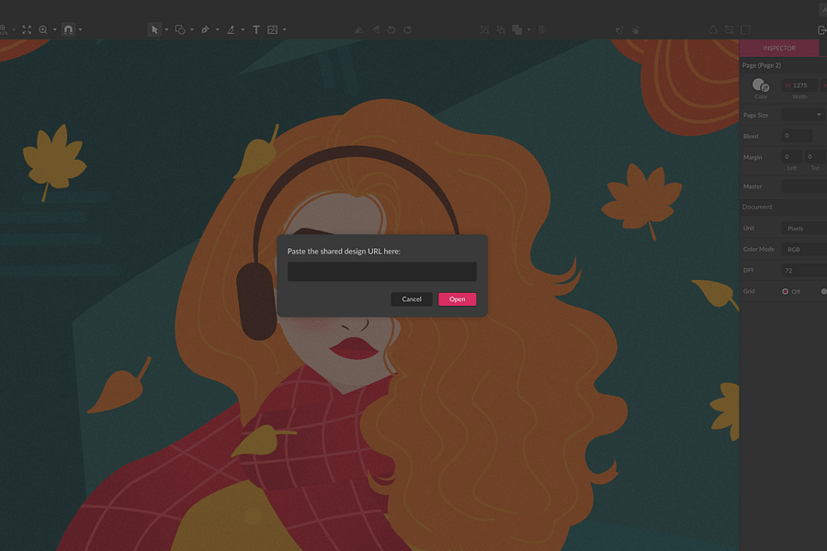Screen dimensions: 827x551
Task: Select the Text tool
Action: click(x=256, y=29)
